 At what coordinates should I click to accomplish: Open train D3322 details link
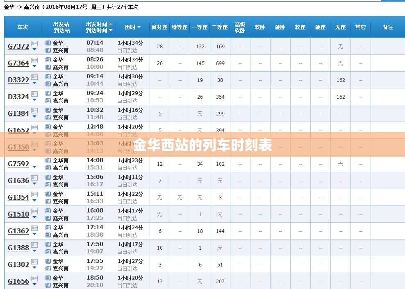pos(18,80)
